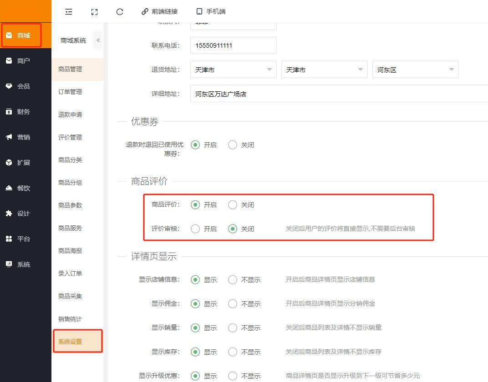Open the city dropdown showing 天津市

tap(324, 70)
